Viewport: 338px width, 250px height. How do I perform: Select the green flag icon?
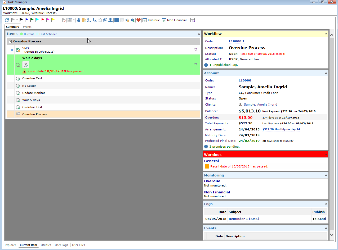[x=32, y=20]
